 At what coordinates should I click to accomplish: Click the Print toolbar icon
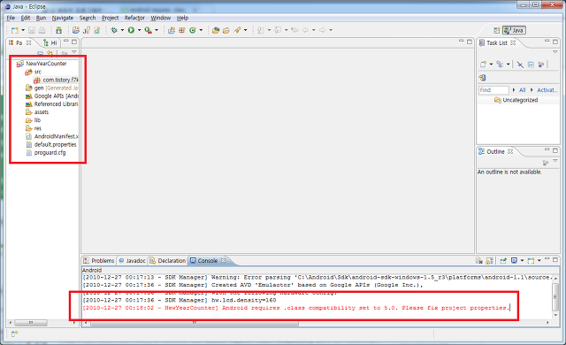tap(42, 30)
